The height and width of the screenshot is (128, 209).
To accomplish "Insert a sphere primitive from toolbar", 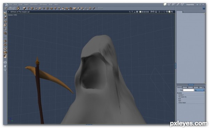I will pos(24,8).
